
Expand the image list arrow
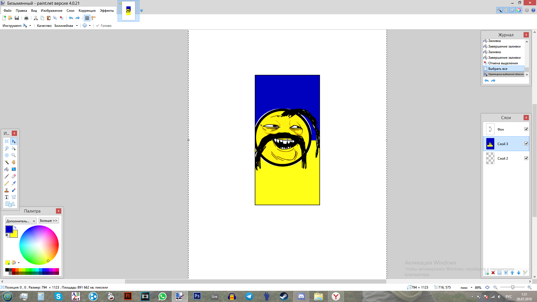(142, 11)
